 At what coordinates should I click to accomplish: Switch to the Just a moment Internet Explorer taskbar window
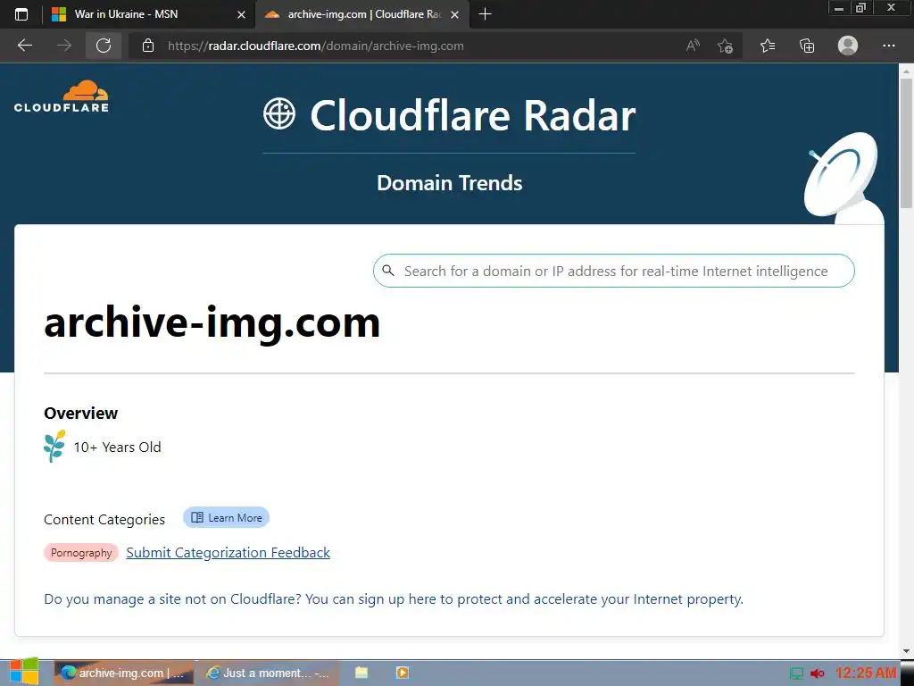point(268,673)
